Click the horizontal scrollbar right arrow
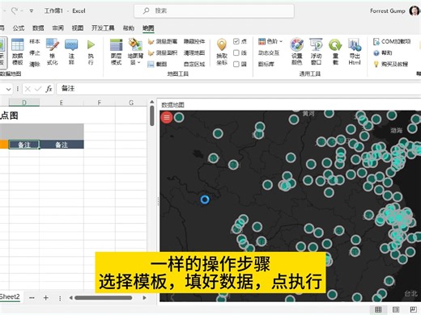The height and width of the screenshot is (315, 421). coord(145,298)
